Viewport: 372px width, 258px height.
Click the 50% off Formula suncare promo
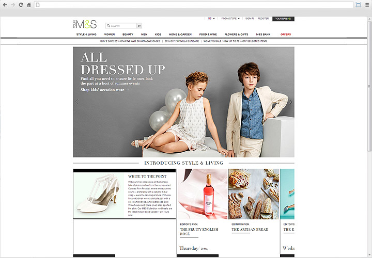182,41
